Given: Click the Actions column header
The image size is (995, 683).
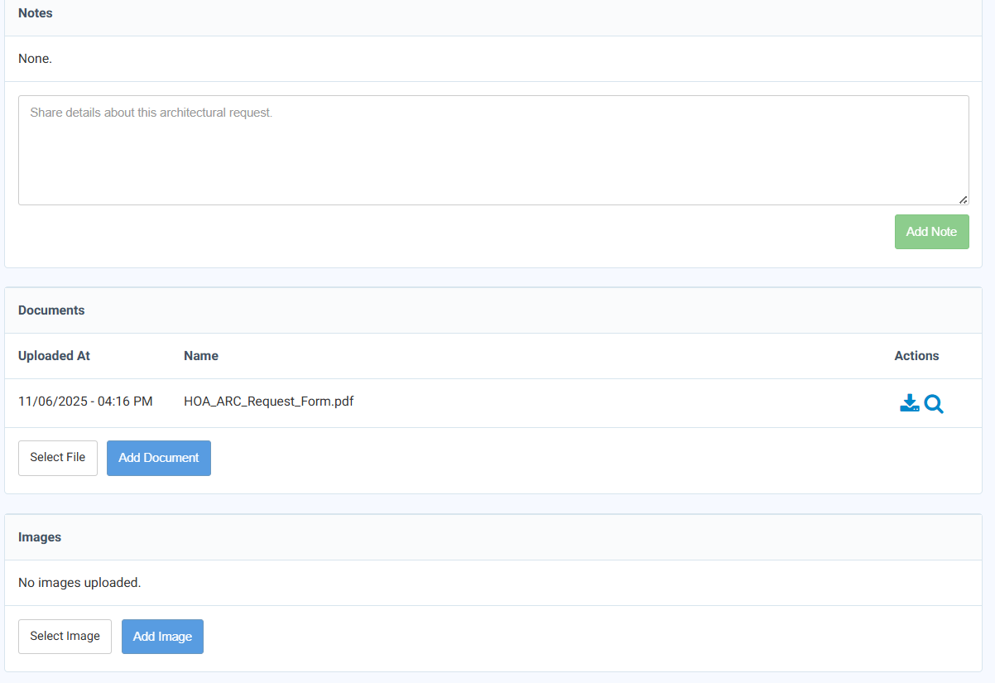Looking at the screenshot, I should 916,356.
